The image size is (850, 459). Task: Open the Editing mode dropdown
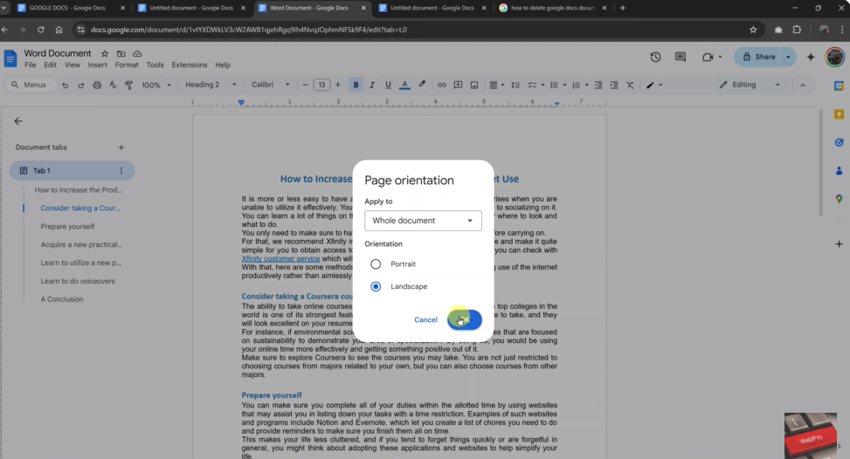click(x=750, y=85)
